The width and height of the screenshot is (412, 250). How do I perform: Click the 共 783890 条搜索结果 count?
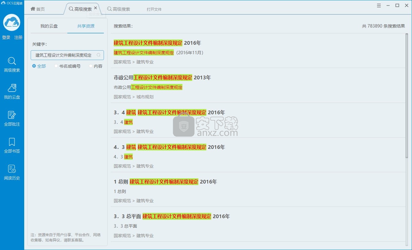(383, 26)
